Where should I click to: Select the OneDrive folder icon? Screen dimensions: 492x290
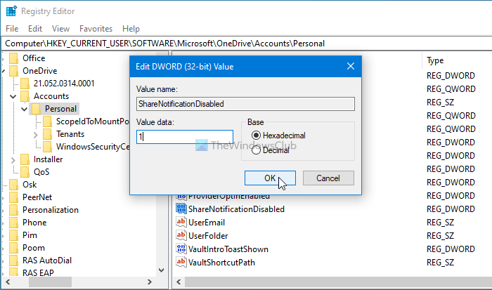click(x=14, y=71)
